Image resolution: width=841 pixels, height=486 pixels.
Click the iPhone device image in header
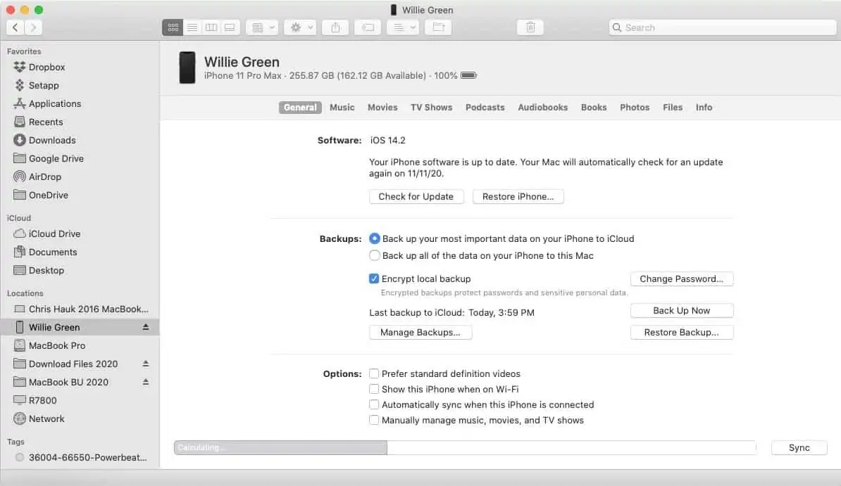pyautogui.click(x=187, y=68)
